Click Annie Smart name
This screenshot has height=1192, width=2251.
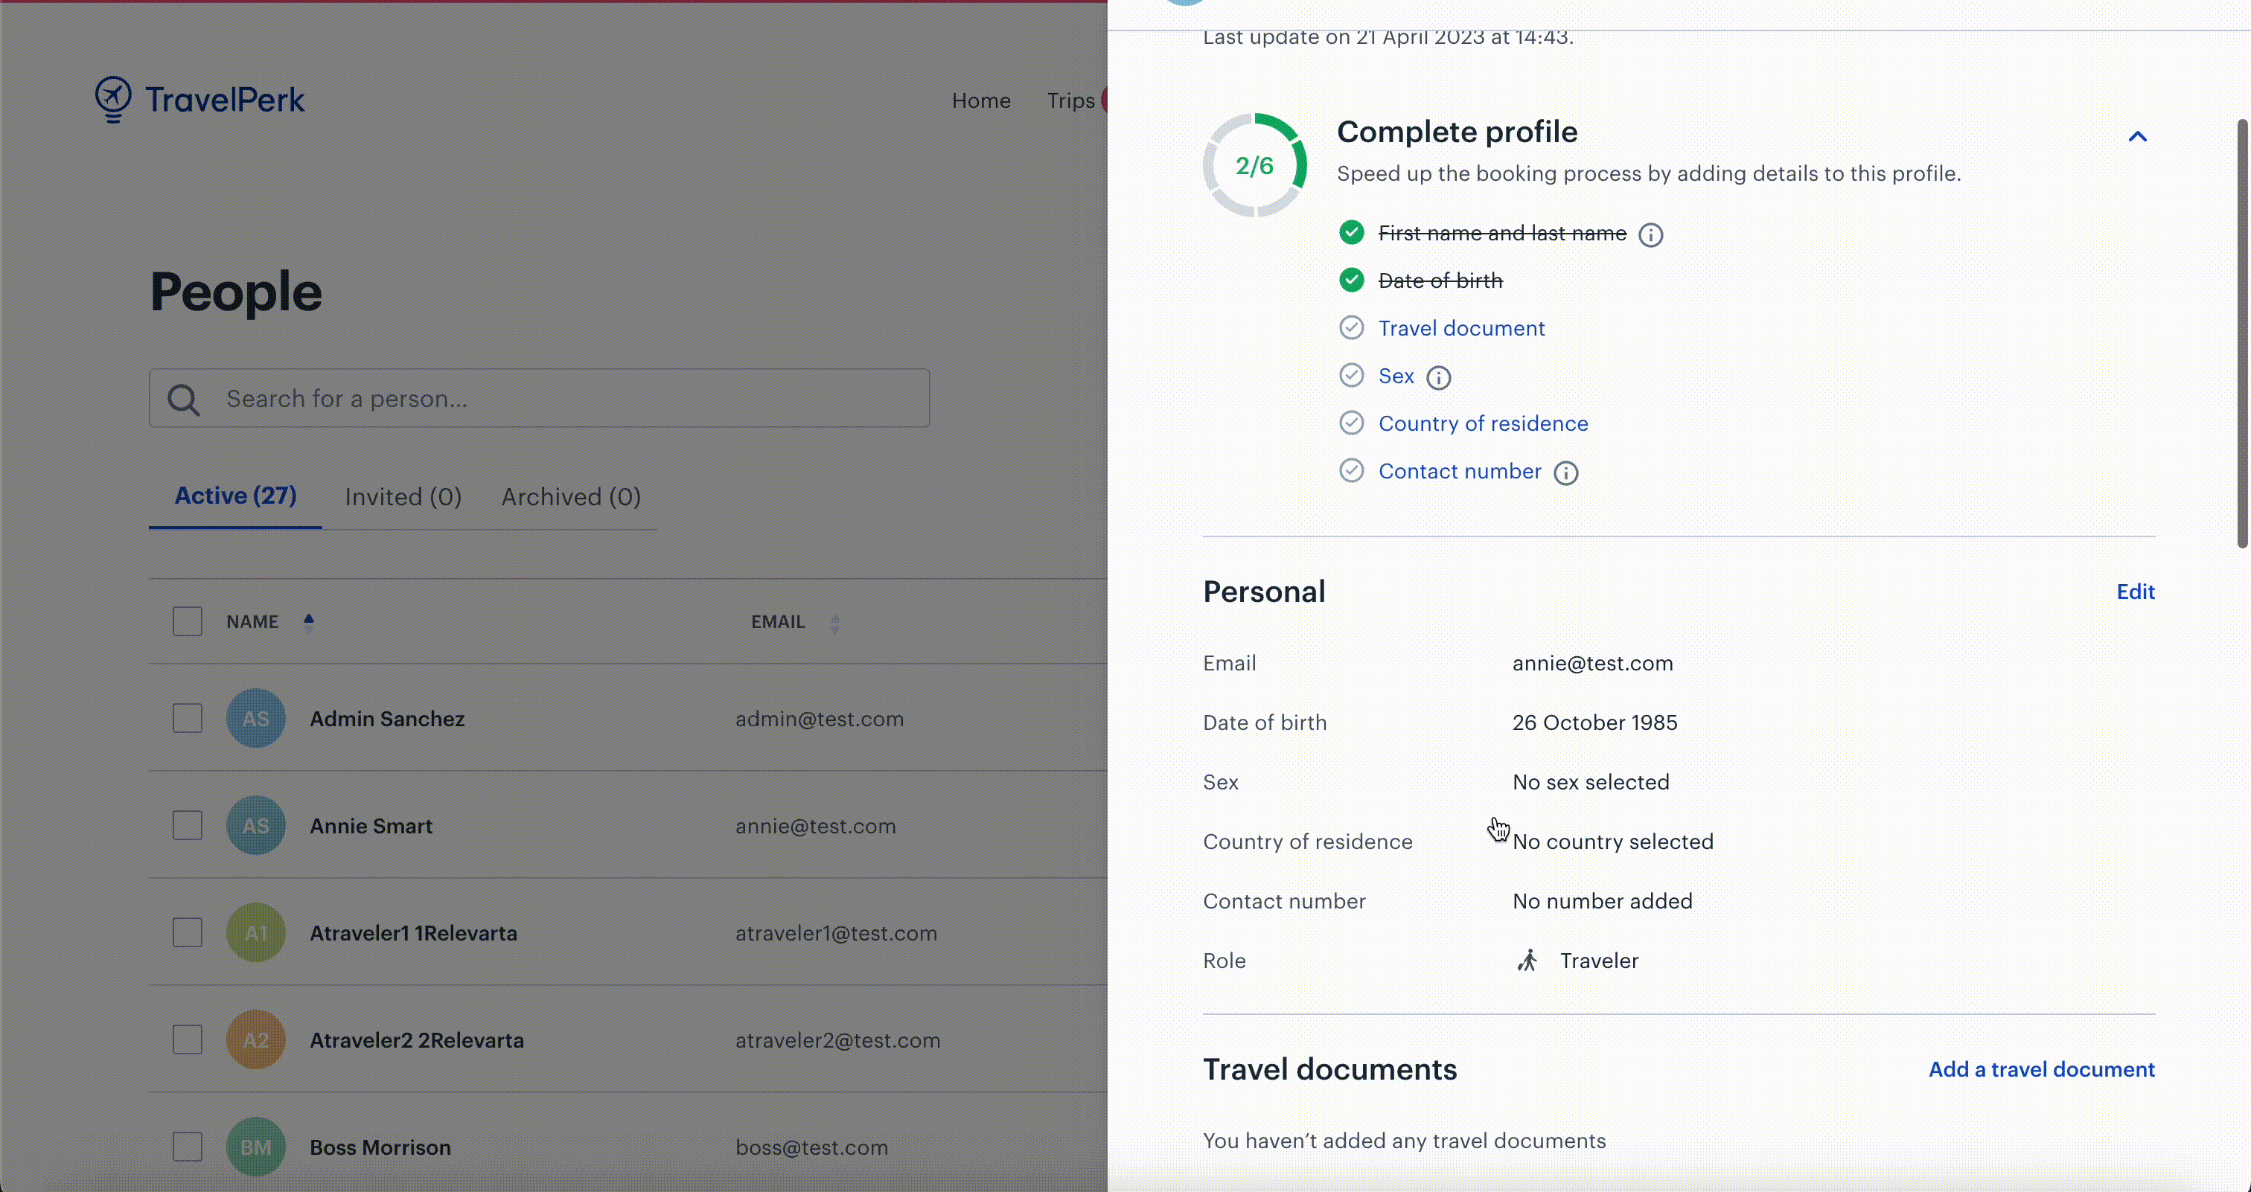tap(371, 826)
